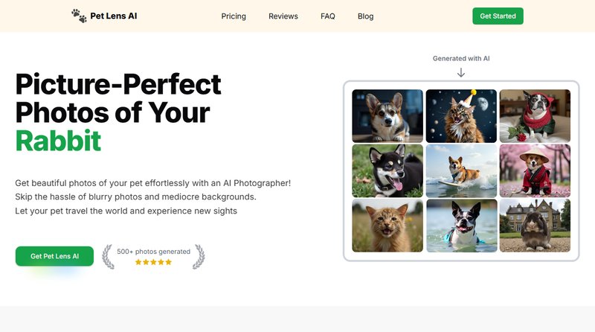Screen dimensions: 595x332
Task: Click the left laurel wreath icon
Action: (x=109, y=256)
